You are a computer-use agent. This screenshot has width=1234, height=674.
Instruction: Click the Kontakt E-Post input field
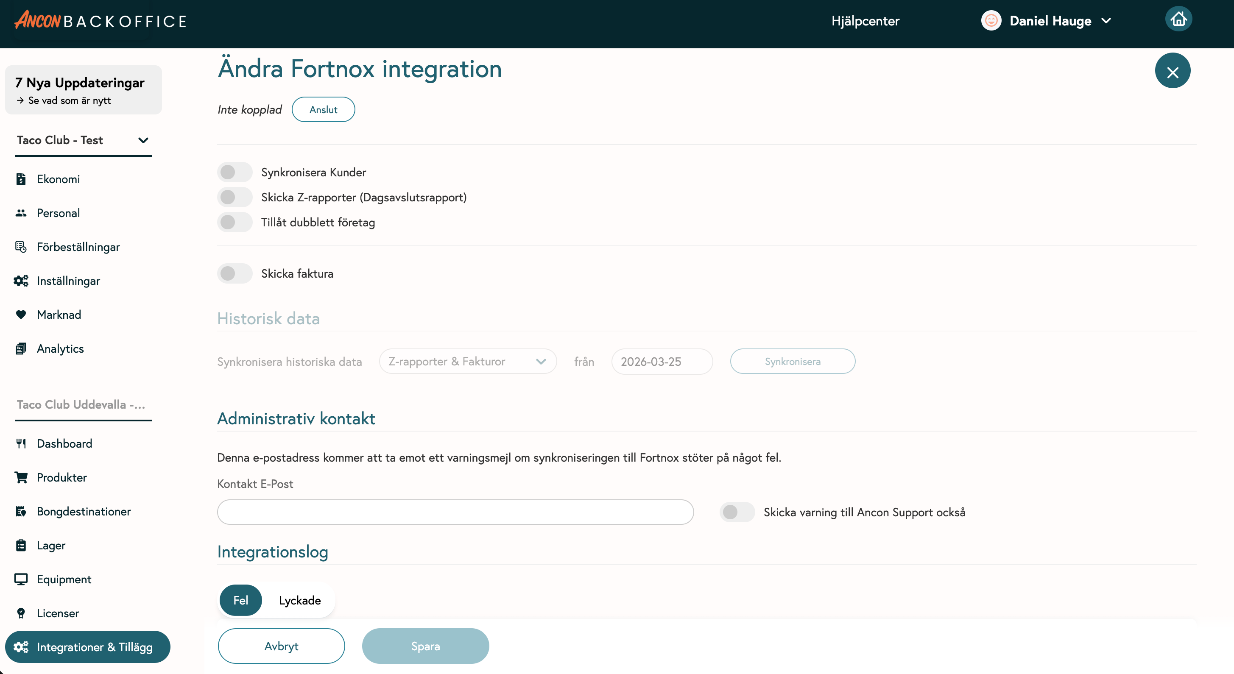pos(455,512)
